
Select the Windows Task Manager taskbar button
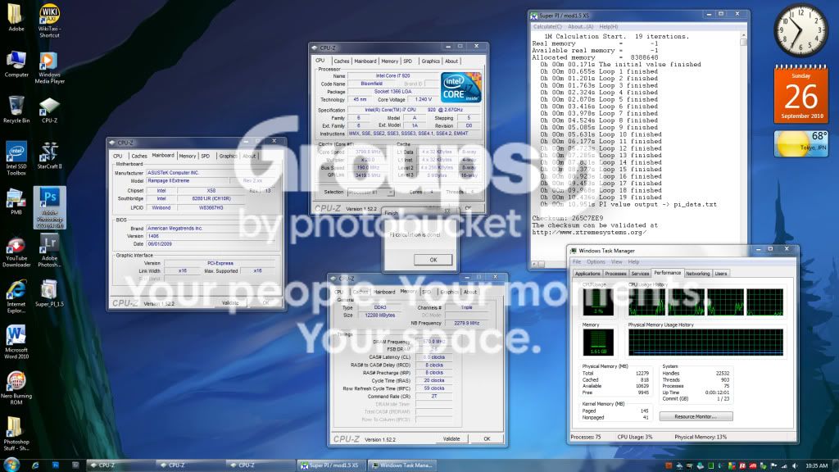tap(401, 465)
